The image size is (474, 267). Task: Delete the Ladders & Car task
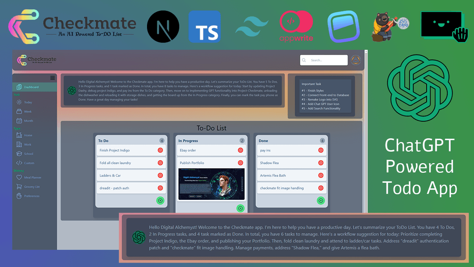tap(160, 175)
